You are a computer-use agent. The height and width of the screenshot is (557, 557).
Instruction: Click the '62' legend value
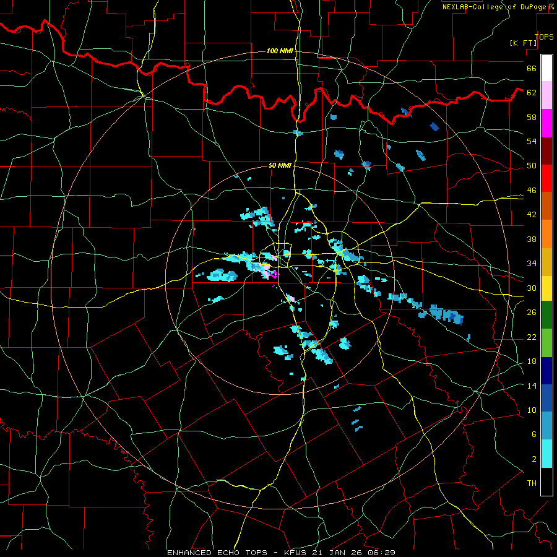pos(532,92)
